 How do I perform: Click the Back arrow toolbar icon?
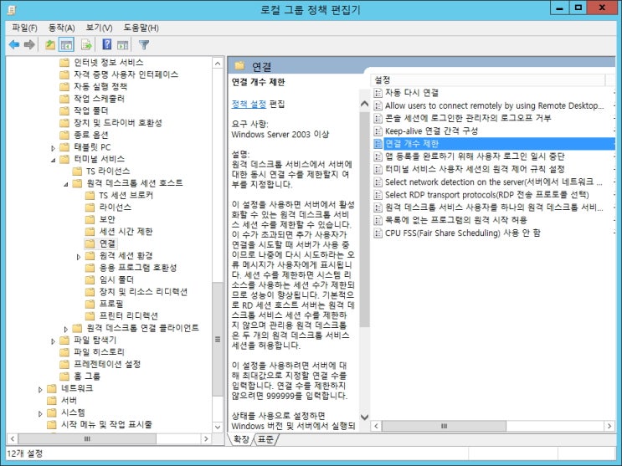(x=14, y=44)
